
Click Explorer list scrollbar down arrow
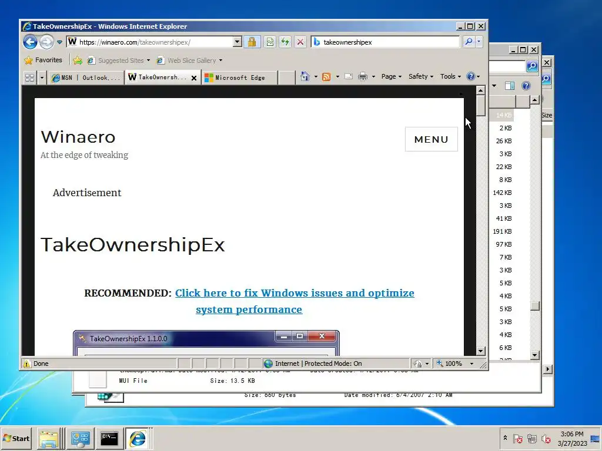535,355
